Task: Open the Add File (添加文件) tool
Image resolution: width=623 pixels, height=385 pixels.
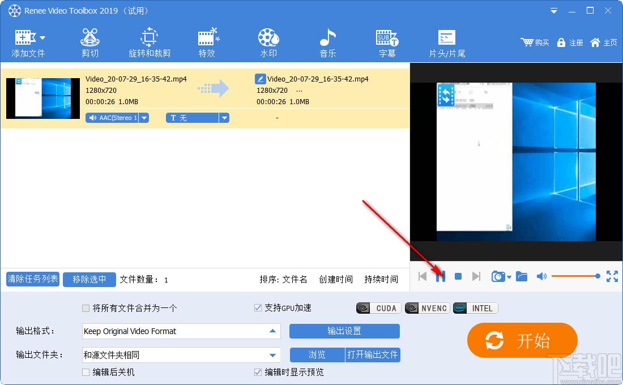Action: click(x=28, y=43)
